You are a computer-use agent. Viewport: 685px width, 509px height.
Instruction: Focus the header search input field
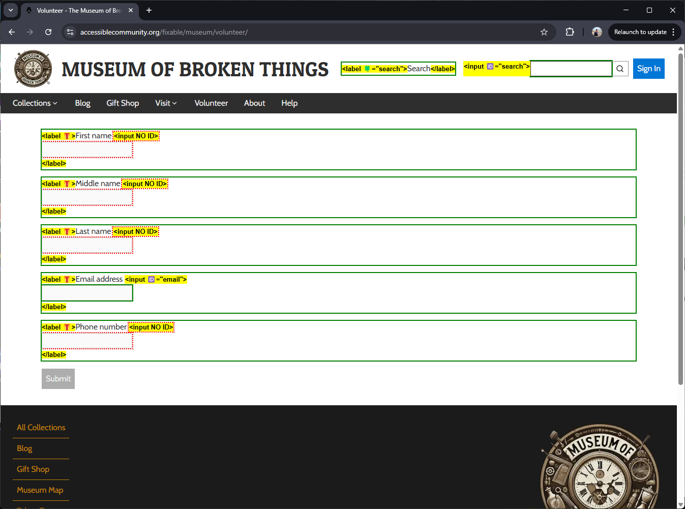coord(571,69)
